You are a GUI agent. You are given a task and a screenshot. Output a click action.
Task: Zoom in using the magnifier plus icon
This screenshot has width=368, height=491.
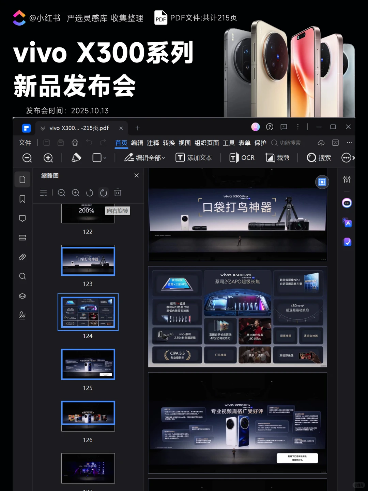pos(48,158)
